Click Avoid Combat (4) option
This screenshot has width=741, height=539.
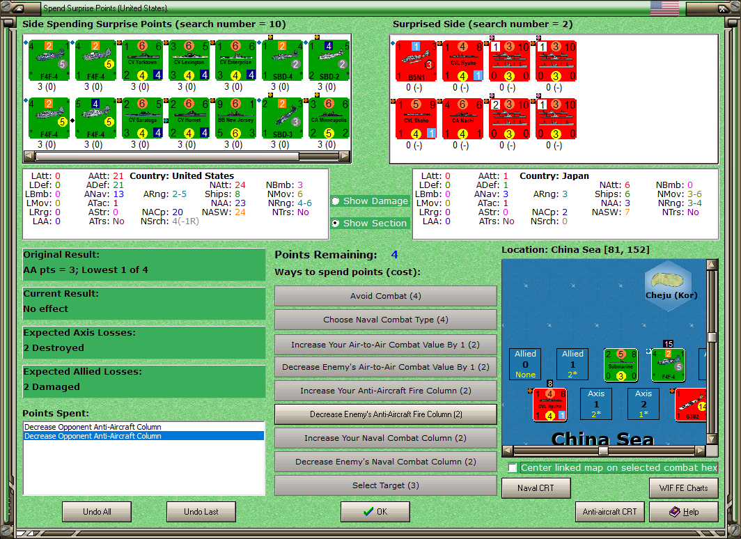386,296
